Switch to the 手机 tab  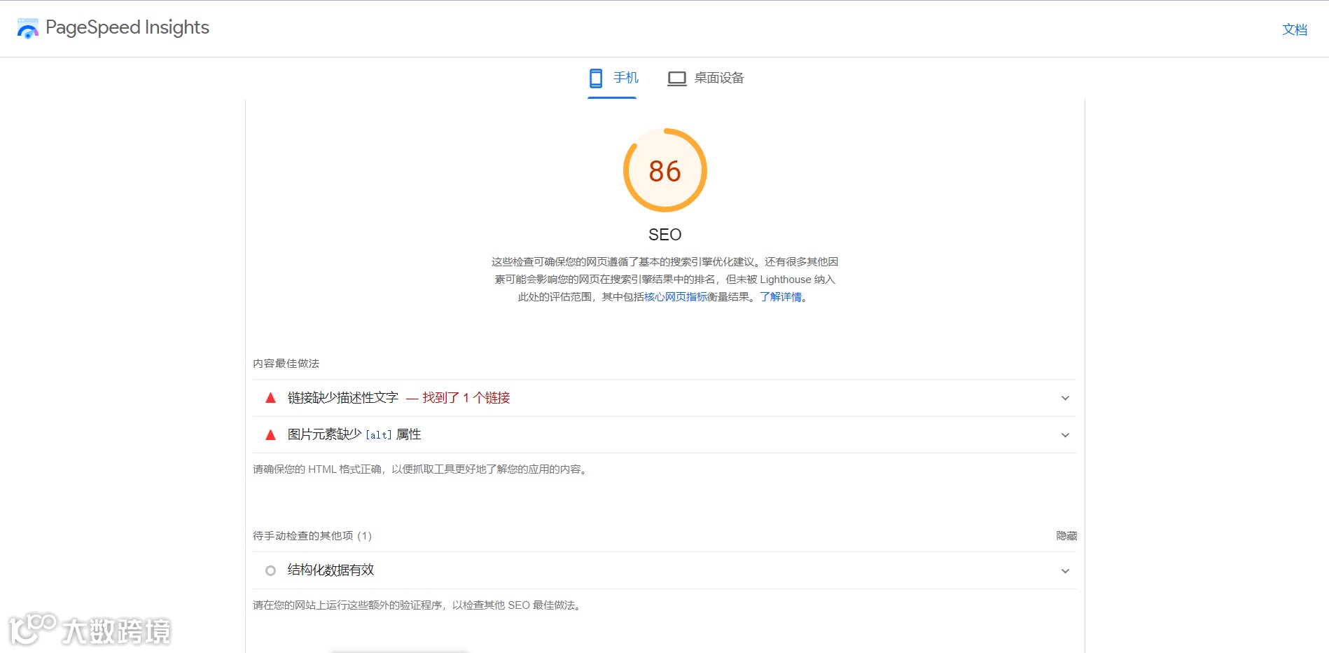pyautogui.click(x=612, y=78)
